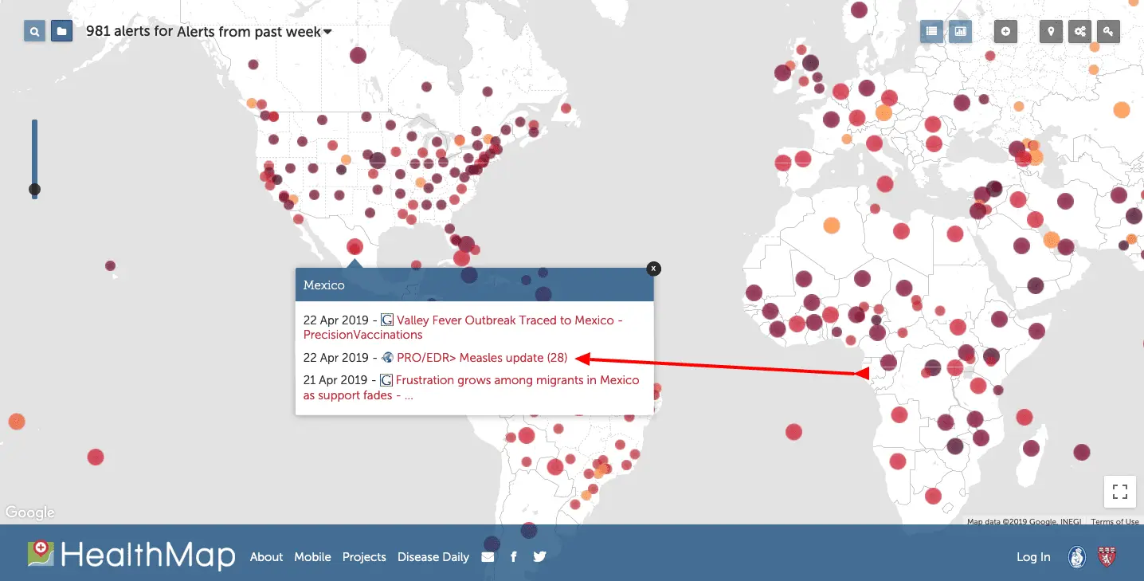Open the PRO/EDR Measles update (28) link
This screenshot has height=581, width=1144.
tap(482, 358)
